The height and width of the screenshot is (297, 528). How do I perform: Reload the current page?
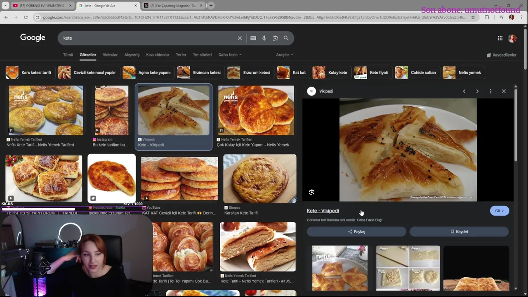point(26,17)
